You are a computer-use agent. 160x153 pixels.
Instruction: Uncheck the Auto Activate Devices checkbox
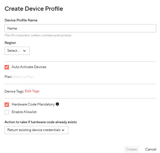[x=7, y=67]
